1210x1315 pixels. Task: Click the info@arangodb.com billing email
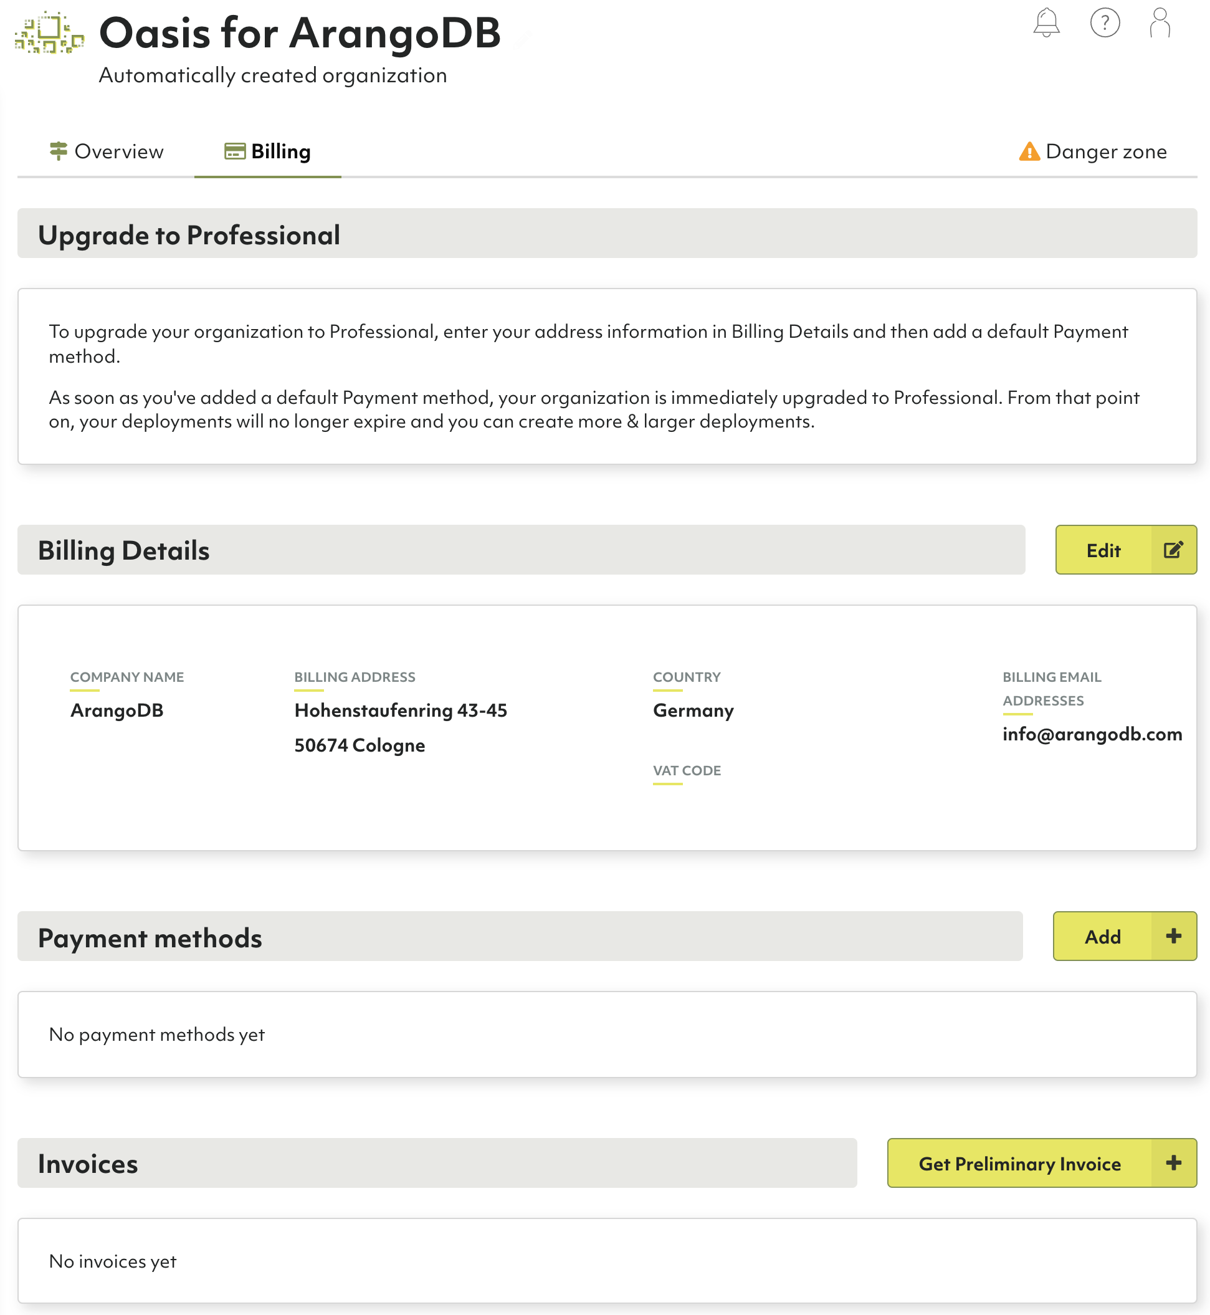(x=1092, y=734)
